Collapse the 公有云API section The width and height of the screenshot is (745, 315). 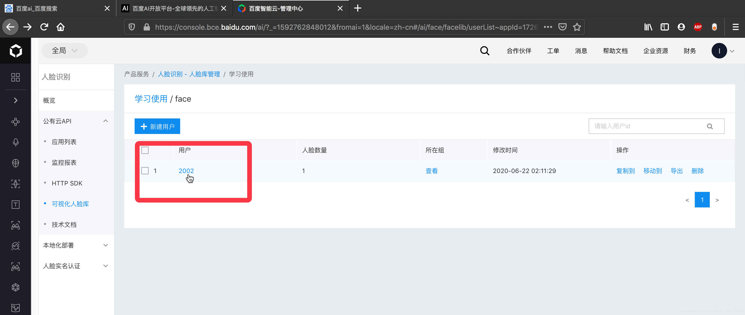click(106, 121)
